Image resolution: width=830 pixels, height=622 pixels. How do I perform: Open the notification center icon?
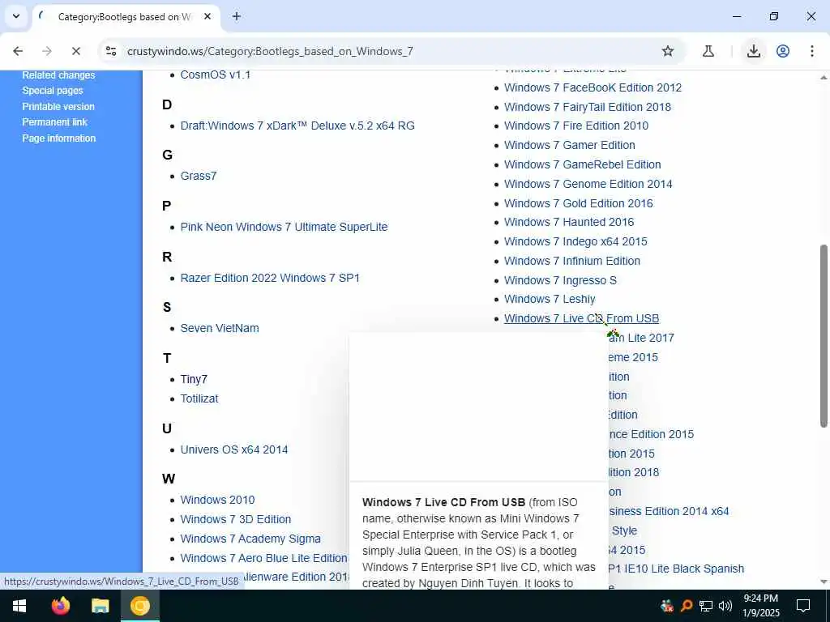pyautogui.click(x=803, y=606)
